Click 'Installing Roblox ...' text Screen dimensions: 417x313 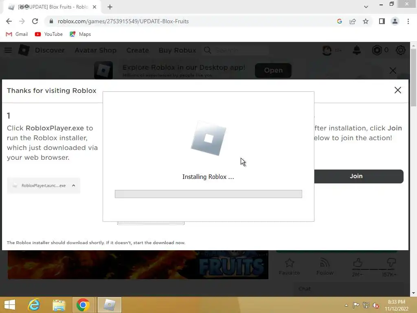tap(208, 177)
